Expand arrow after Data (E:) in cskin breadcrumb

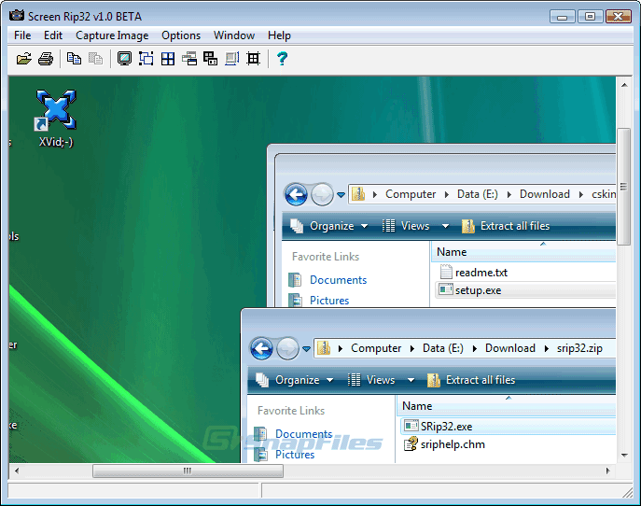click(509, 194)
